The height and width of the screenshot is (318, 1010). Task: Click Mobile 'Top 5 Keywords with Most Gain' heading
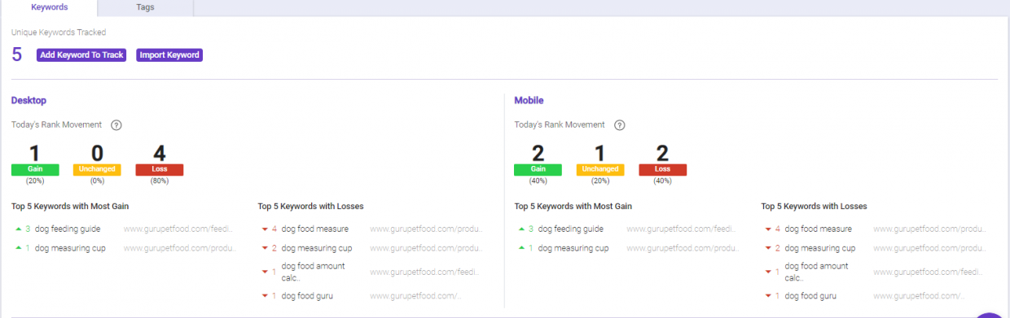[573, 206]
